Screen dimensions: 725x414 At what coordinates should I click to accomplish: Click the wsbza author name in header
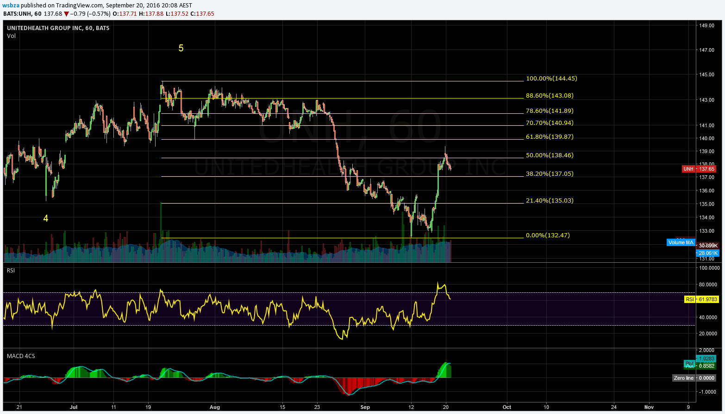coord(12,6)
